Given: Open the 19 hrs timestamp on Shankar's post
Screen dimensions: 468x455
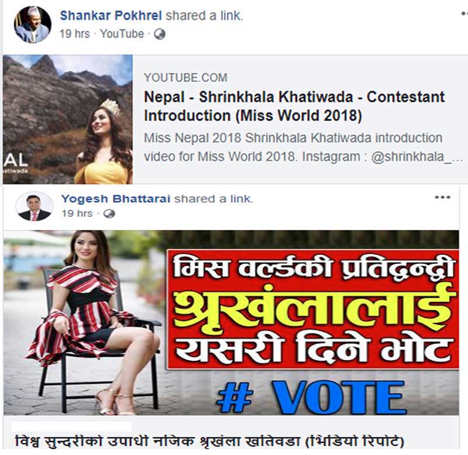Looking at the screenshot, I should point(75,34).
